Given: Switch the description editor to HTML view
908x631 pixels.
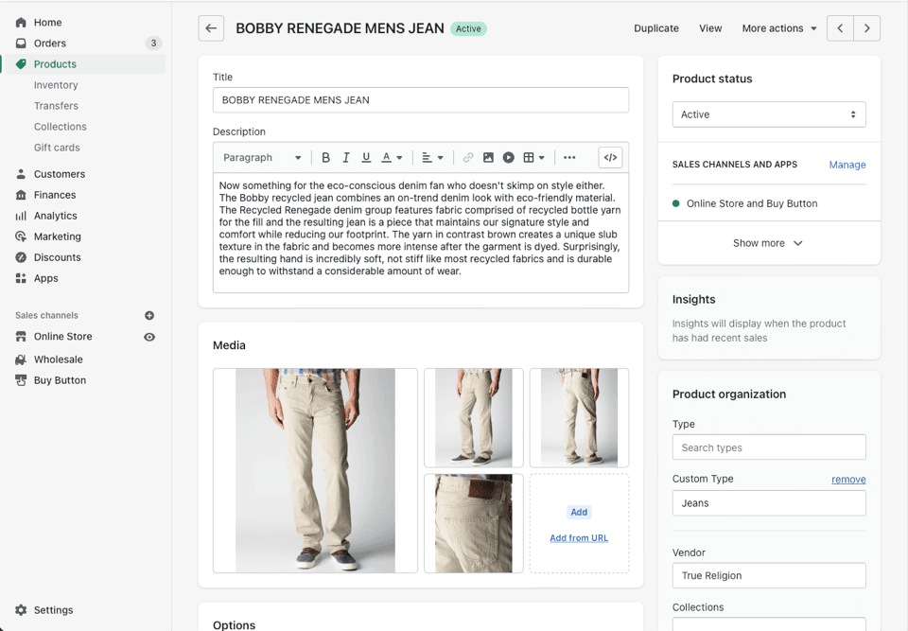Looking at the screenshot, I should tap(610, 157).
